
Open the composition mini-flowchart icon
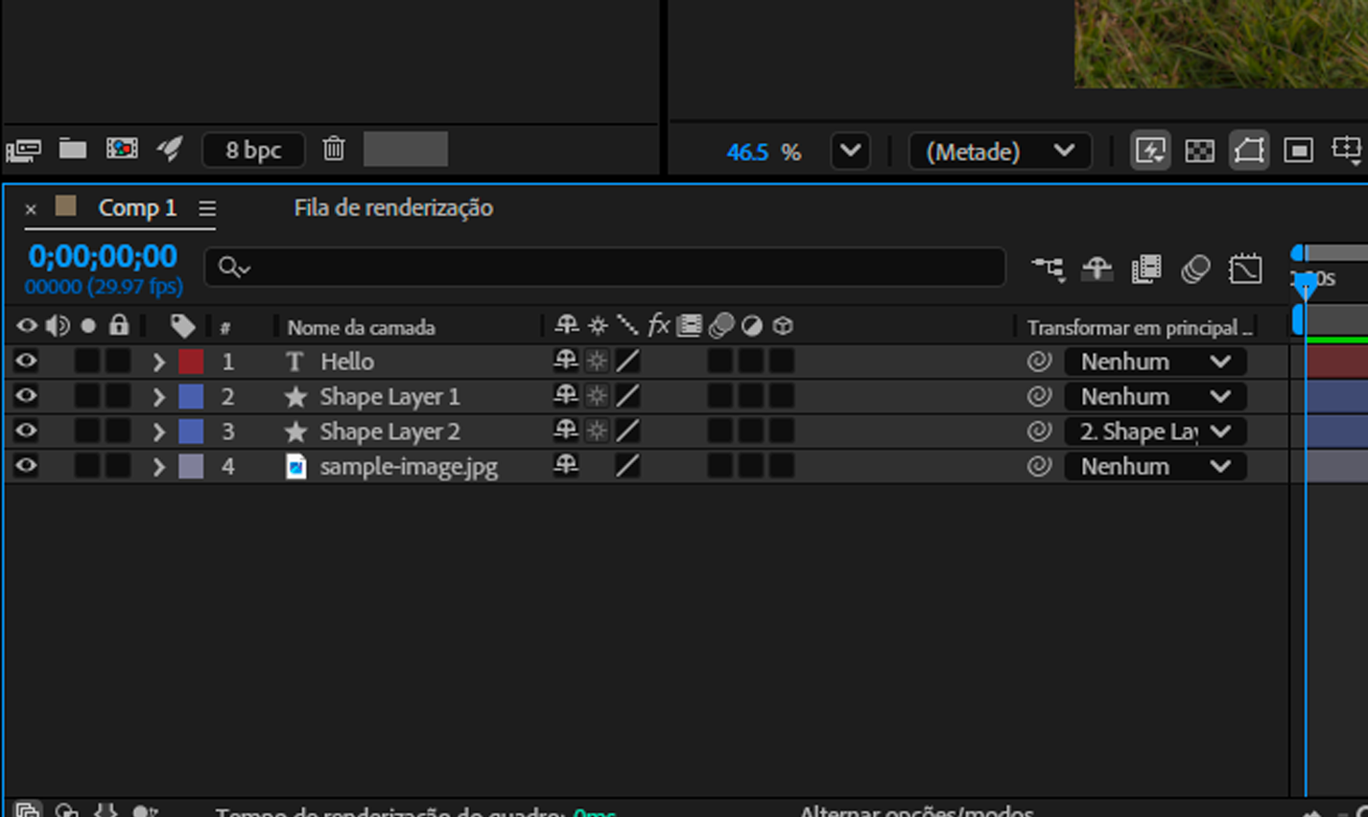[1048, 269]
